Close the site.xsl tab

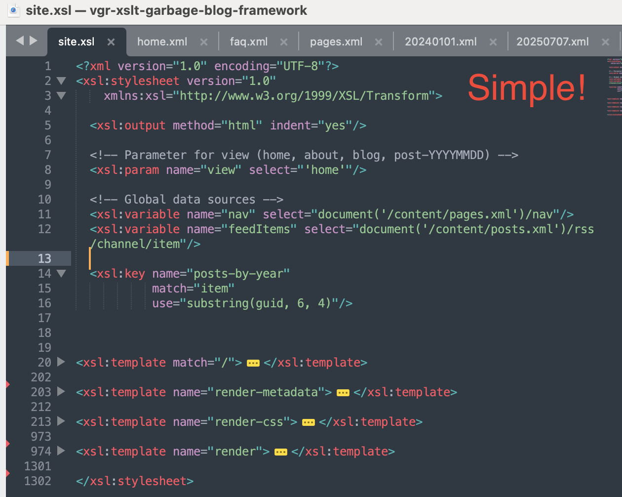pos(111,42)
